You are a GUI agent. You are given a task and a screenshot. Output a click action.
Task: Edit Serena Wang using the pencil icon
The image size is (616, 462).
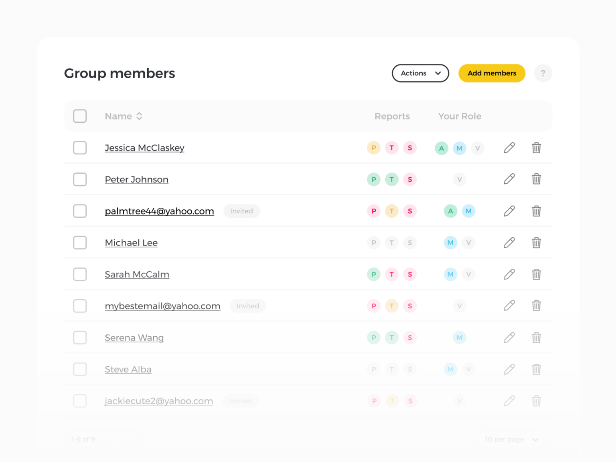click(509, 337)
